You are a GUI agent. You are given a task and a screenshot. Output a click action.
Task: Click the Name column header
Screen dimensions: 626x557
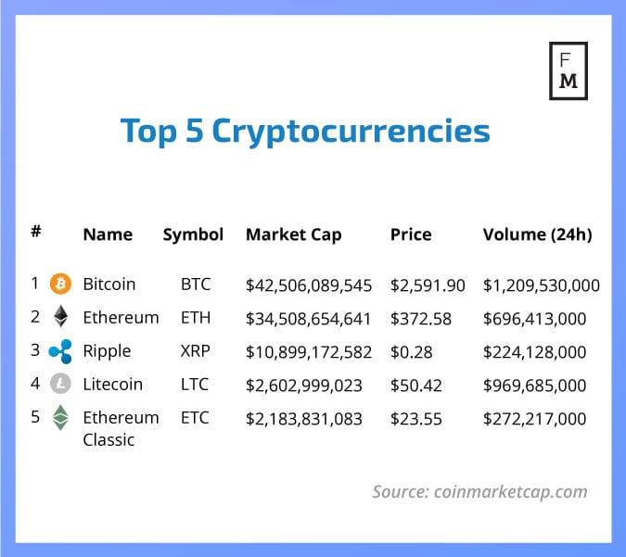click(x=108, y=234)
